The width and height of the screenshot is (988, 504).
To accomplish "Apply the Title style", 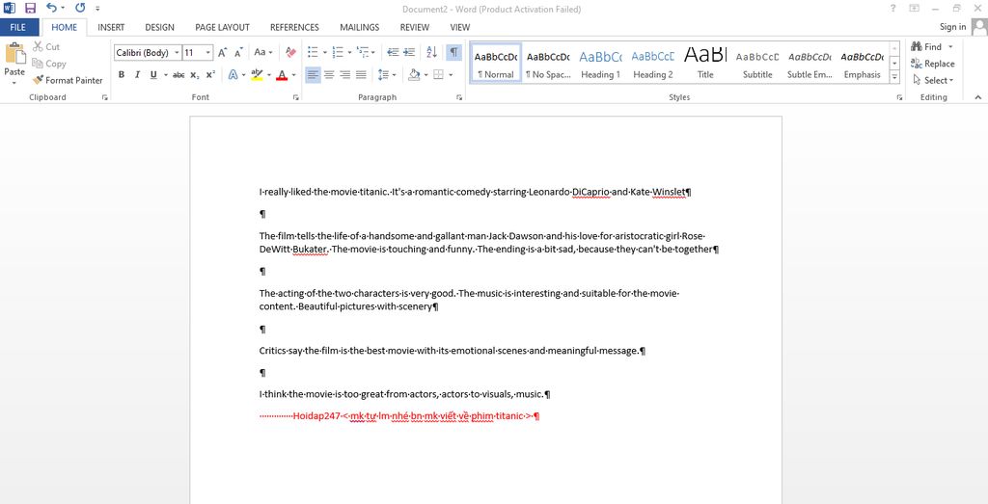I will click(x=705, y=64).
